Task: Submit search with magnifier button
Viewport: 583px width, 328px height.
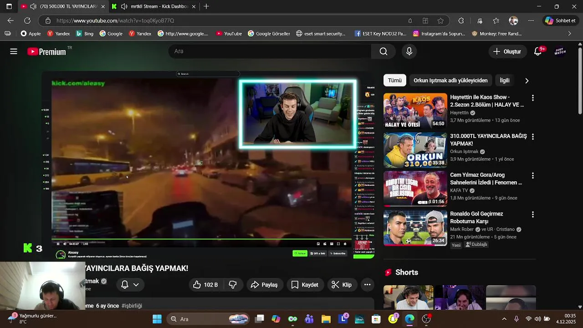Action: (384, 51)
